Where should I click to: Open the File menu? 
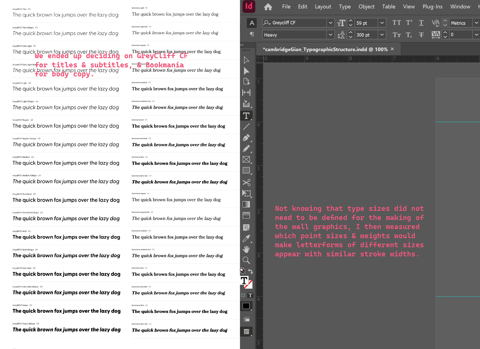286,7
